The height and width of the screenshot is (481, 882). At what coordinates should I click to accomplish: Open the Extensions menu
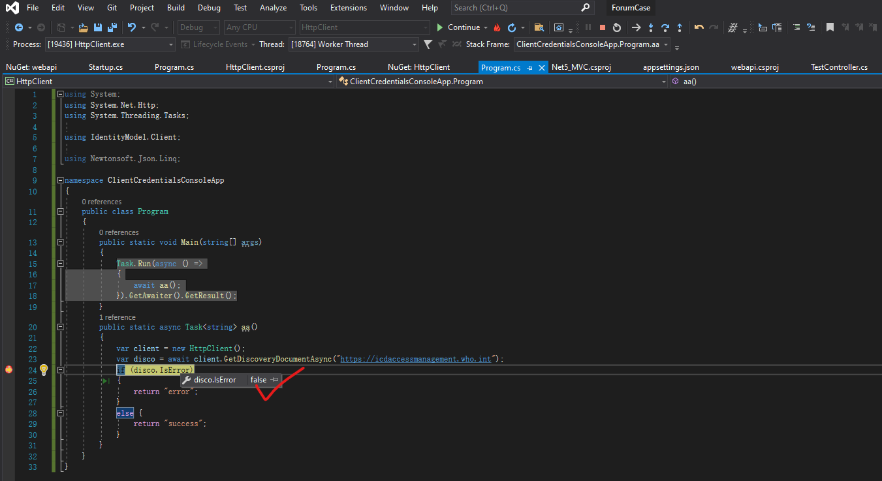click(x=348, y=8)
